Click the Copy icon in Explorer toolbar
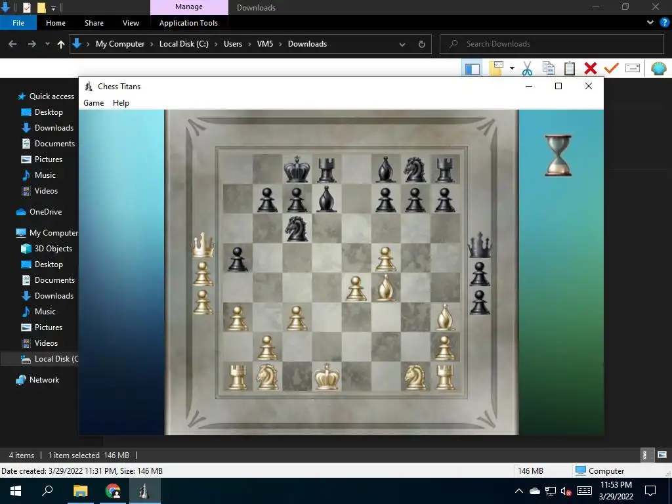The height and width of the screenshot is (504, 672). (548, 68)
